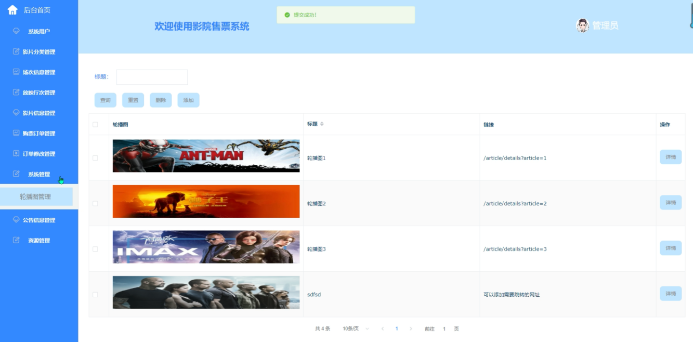Check the row checkbox for 轮播图3
This screenshot has height=342, width=693.
pos(95,249)
